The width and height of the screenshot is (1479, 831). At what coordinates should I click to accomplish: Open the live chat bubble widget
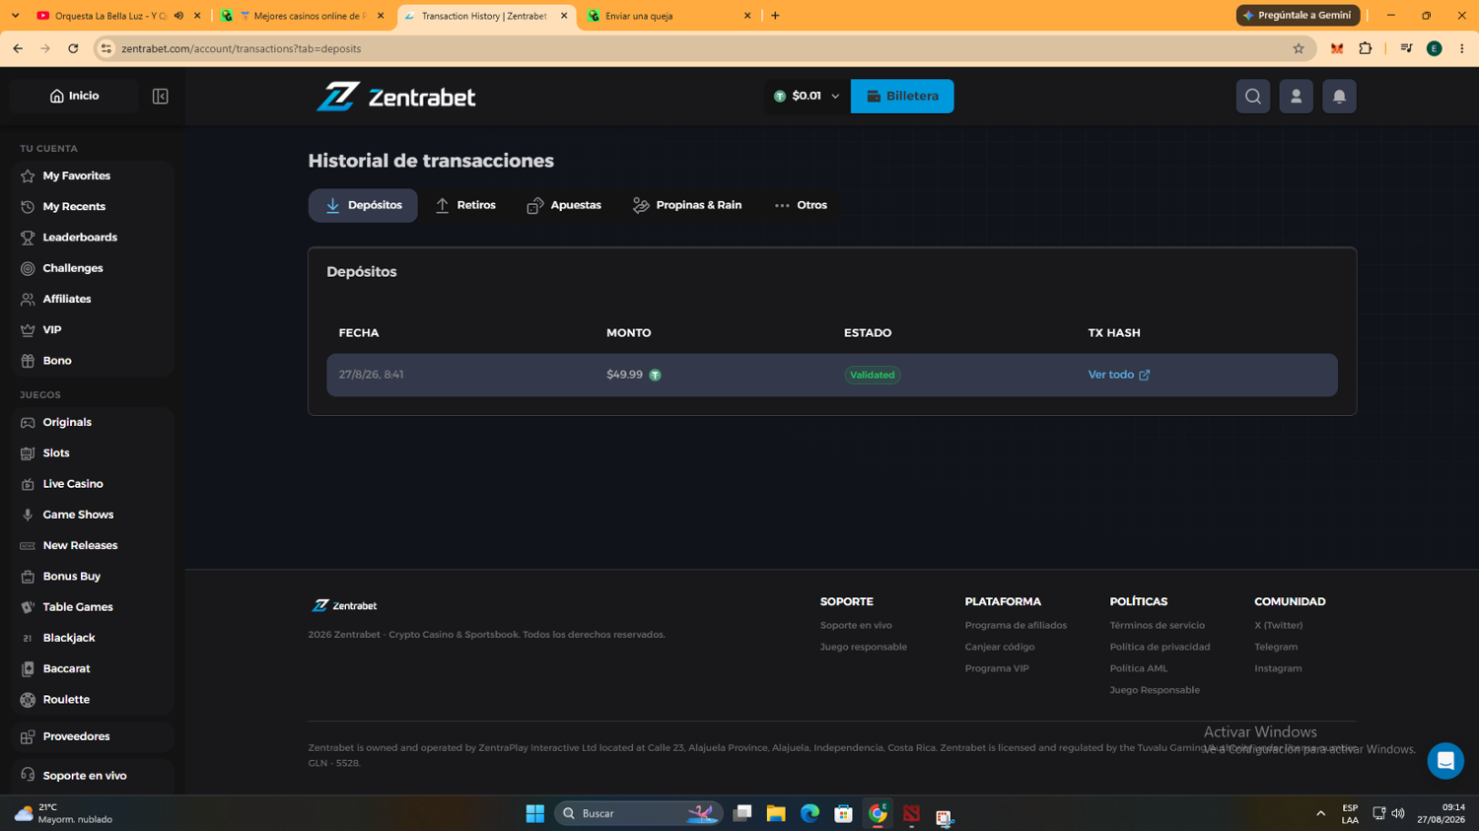1445,761
